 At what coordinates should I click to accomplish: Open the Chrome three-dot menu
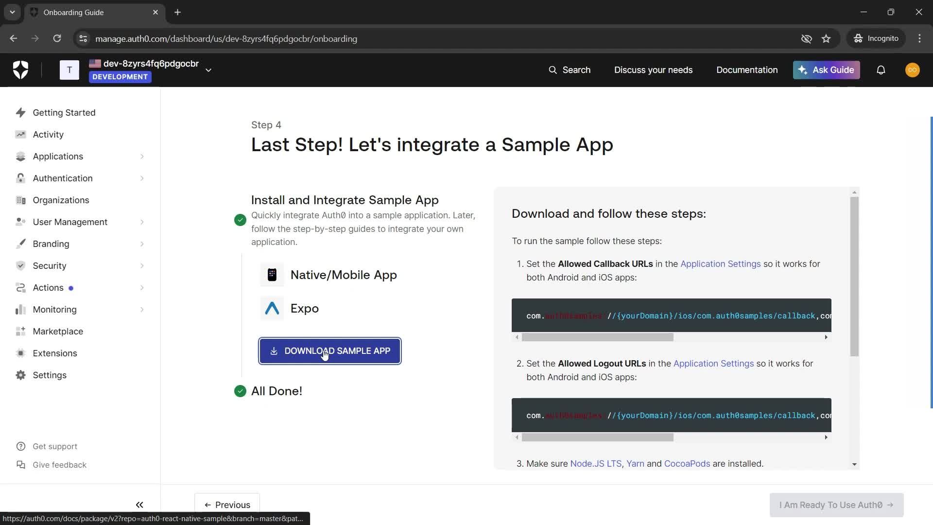pos(919,38)
